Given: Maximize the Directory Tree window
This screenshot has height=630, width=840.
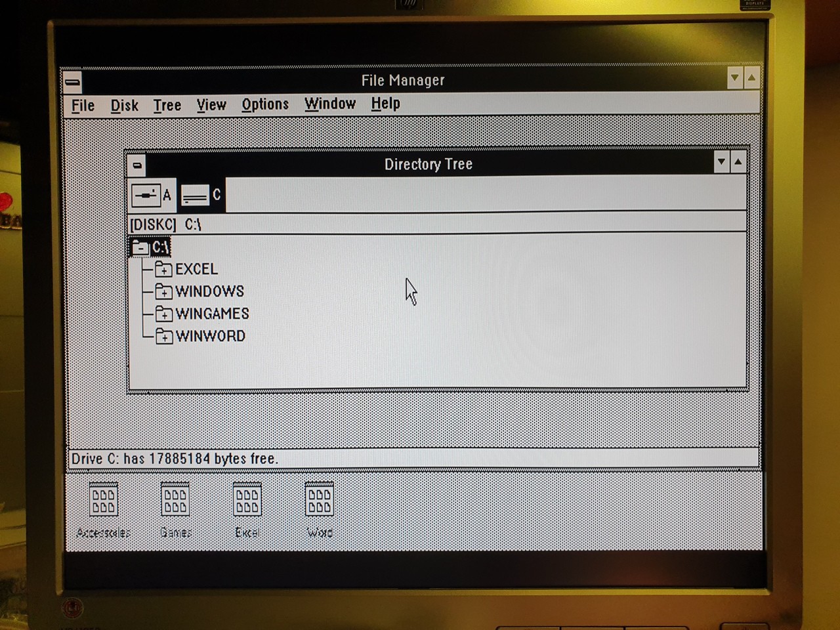Looking at the screenshot, I should click(738, 162).
